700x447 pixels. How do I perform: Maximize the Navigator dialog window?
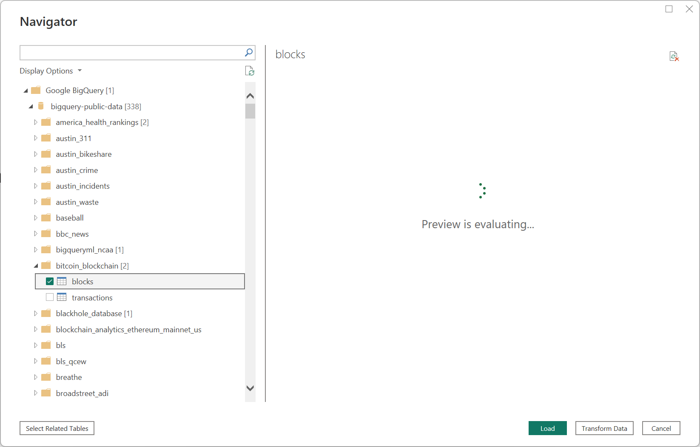coord(669,9)
